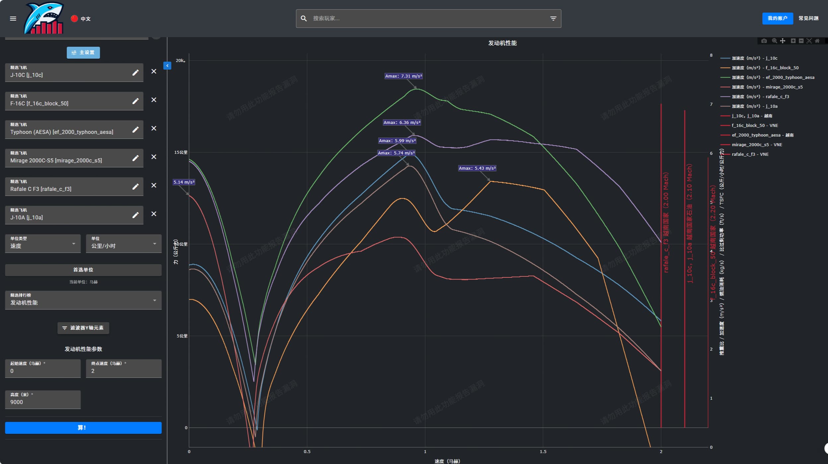Open the 单位类型 dropdown

click(x=43, y=244)
